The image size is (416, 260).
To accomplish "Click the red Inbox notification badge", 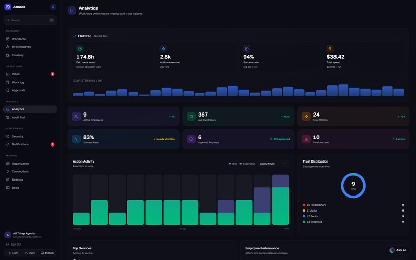I will pyautogui.click(x=53, y=74).
